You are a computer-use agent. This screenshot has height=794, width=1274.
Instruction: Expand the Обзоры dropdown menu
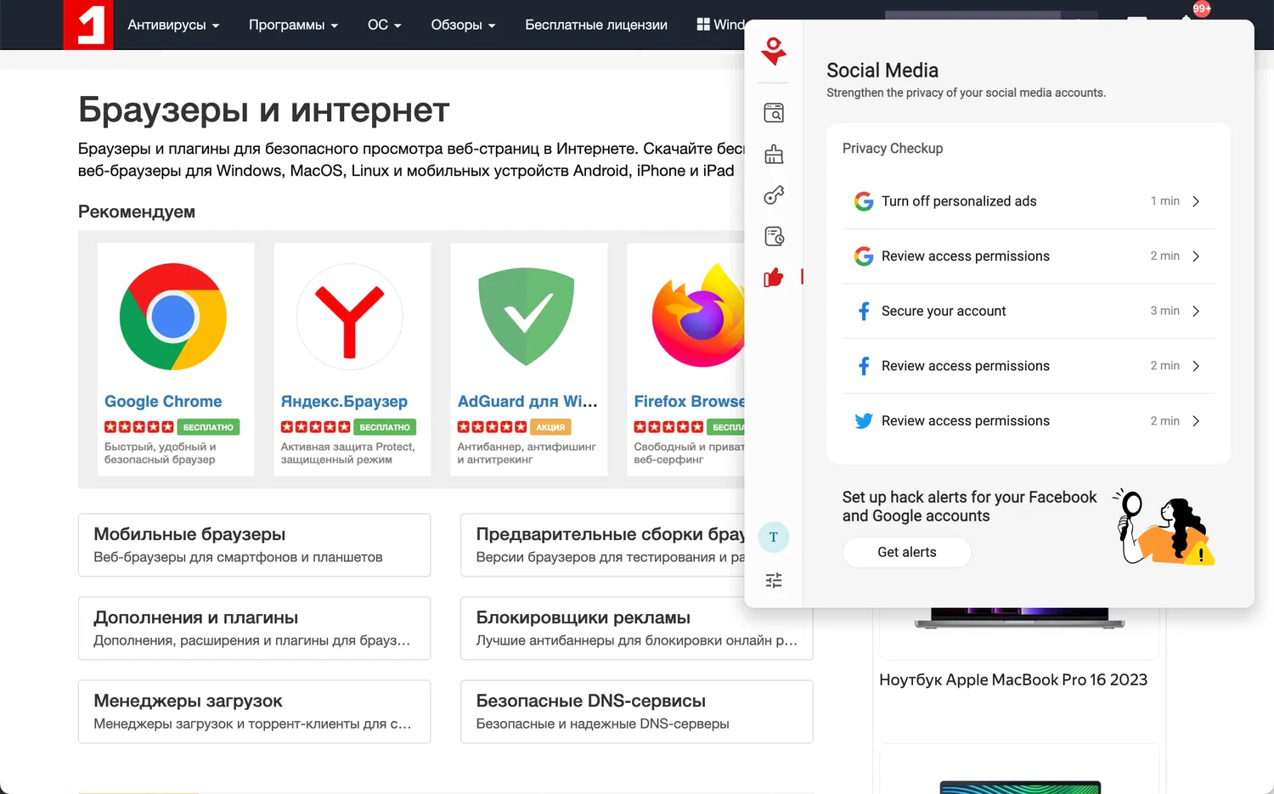[x=463, y=25]
